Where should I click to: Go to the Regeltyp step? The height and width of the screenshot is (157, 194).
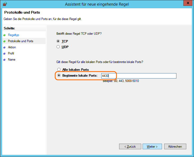click(13, 35)
